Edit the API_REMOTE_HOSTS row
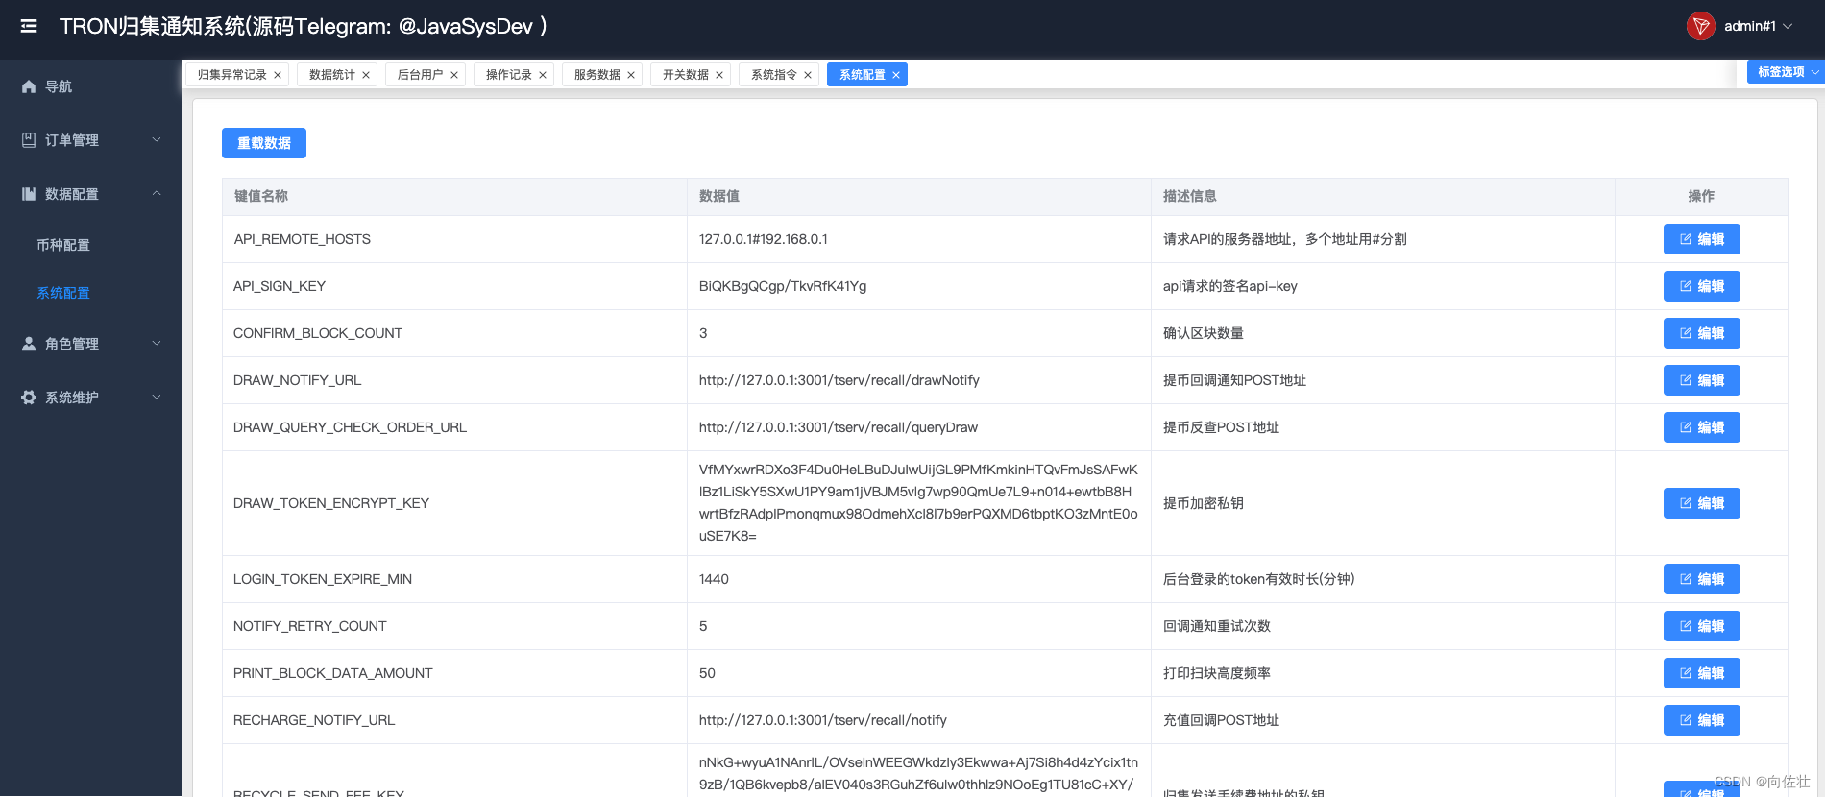The height and width of the screenshot is (797, 1825). pyautogui.click(x=1701, y=239)
